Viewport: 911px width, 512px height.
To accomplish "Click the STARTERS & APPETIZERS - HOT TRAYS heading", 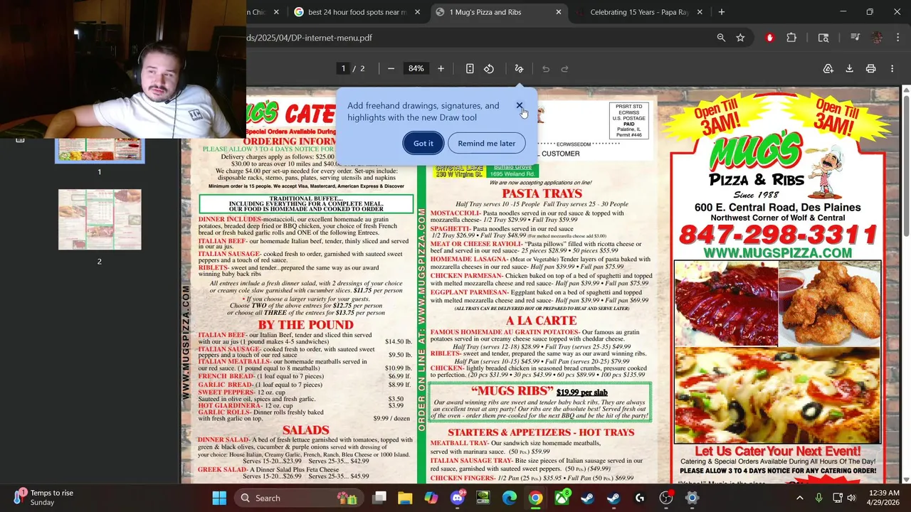I will pos(541,432).
